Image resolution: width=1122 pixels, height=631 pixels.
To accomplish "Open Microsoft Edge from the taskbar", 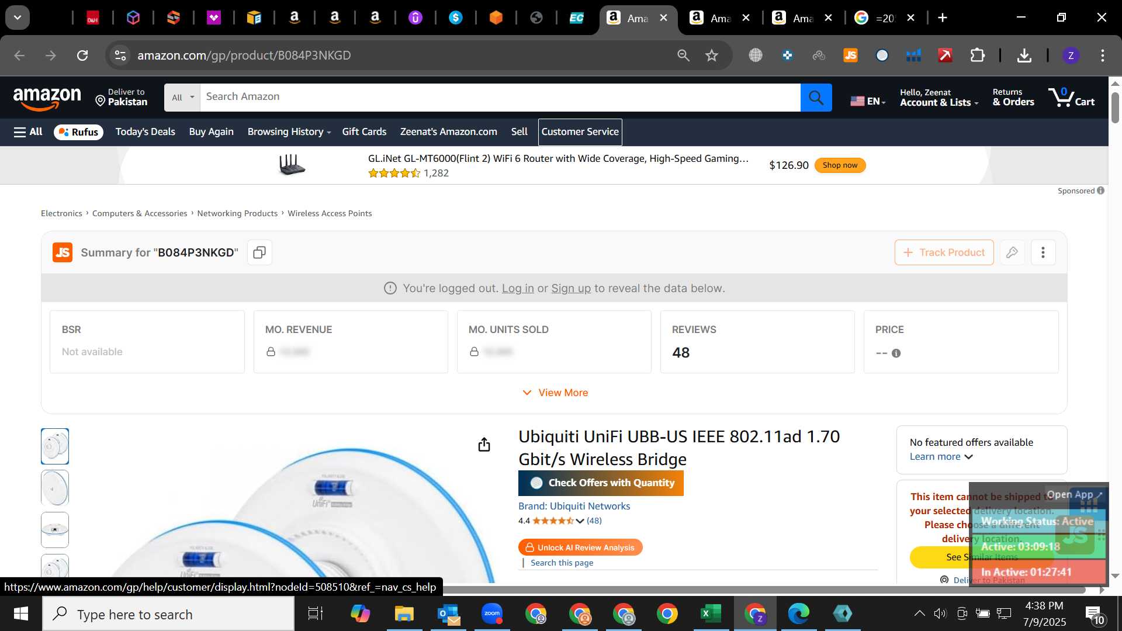I will (x=798, y=613).
